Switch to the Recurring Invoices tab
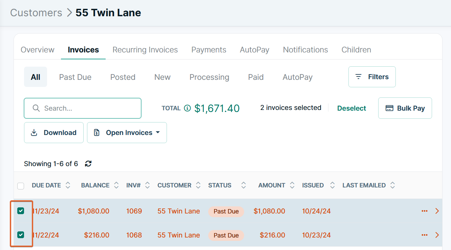Screen dimensions: 451x250 [x=145, y=49]
